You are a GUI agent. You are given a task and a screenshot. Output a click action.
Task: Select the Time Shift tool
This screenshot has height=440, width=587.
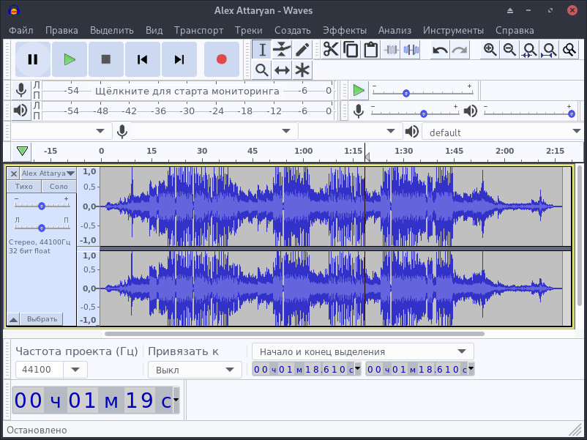[x=282, y=70]
